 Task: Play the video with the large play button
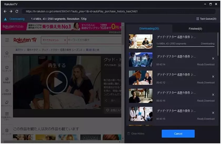(x=57, y=82)
